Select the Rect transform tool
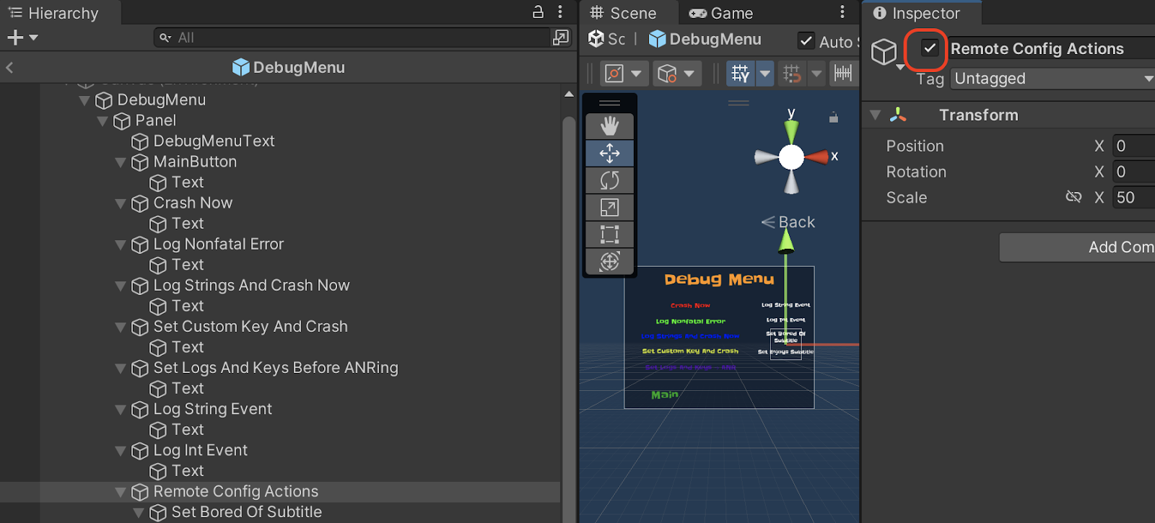 pos(609,234)
